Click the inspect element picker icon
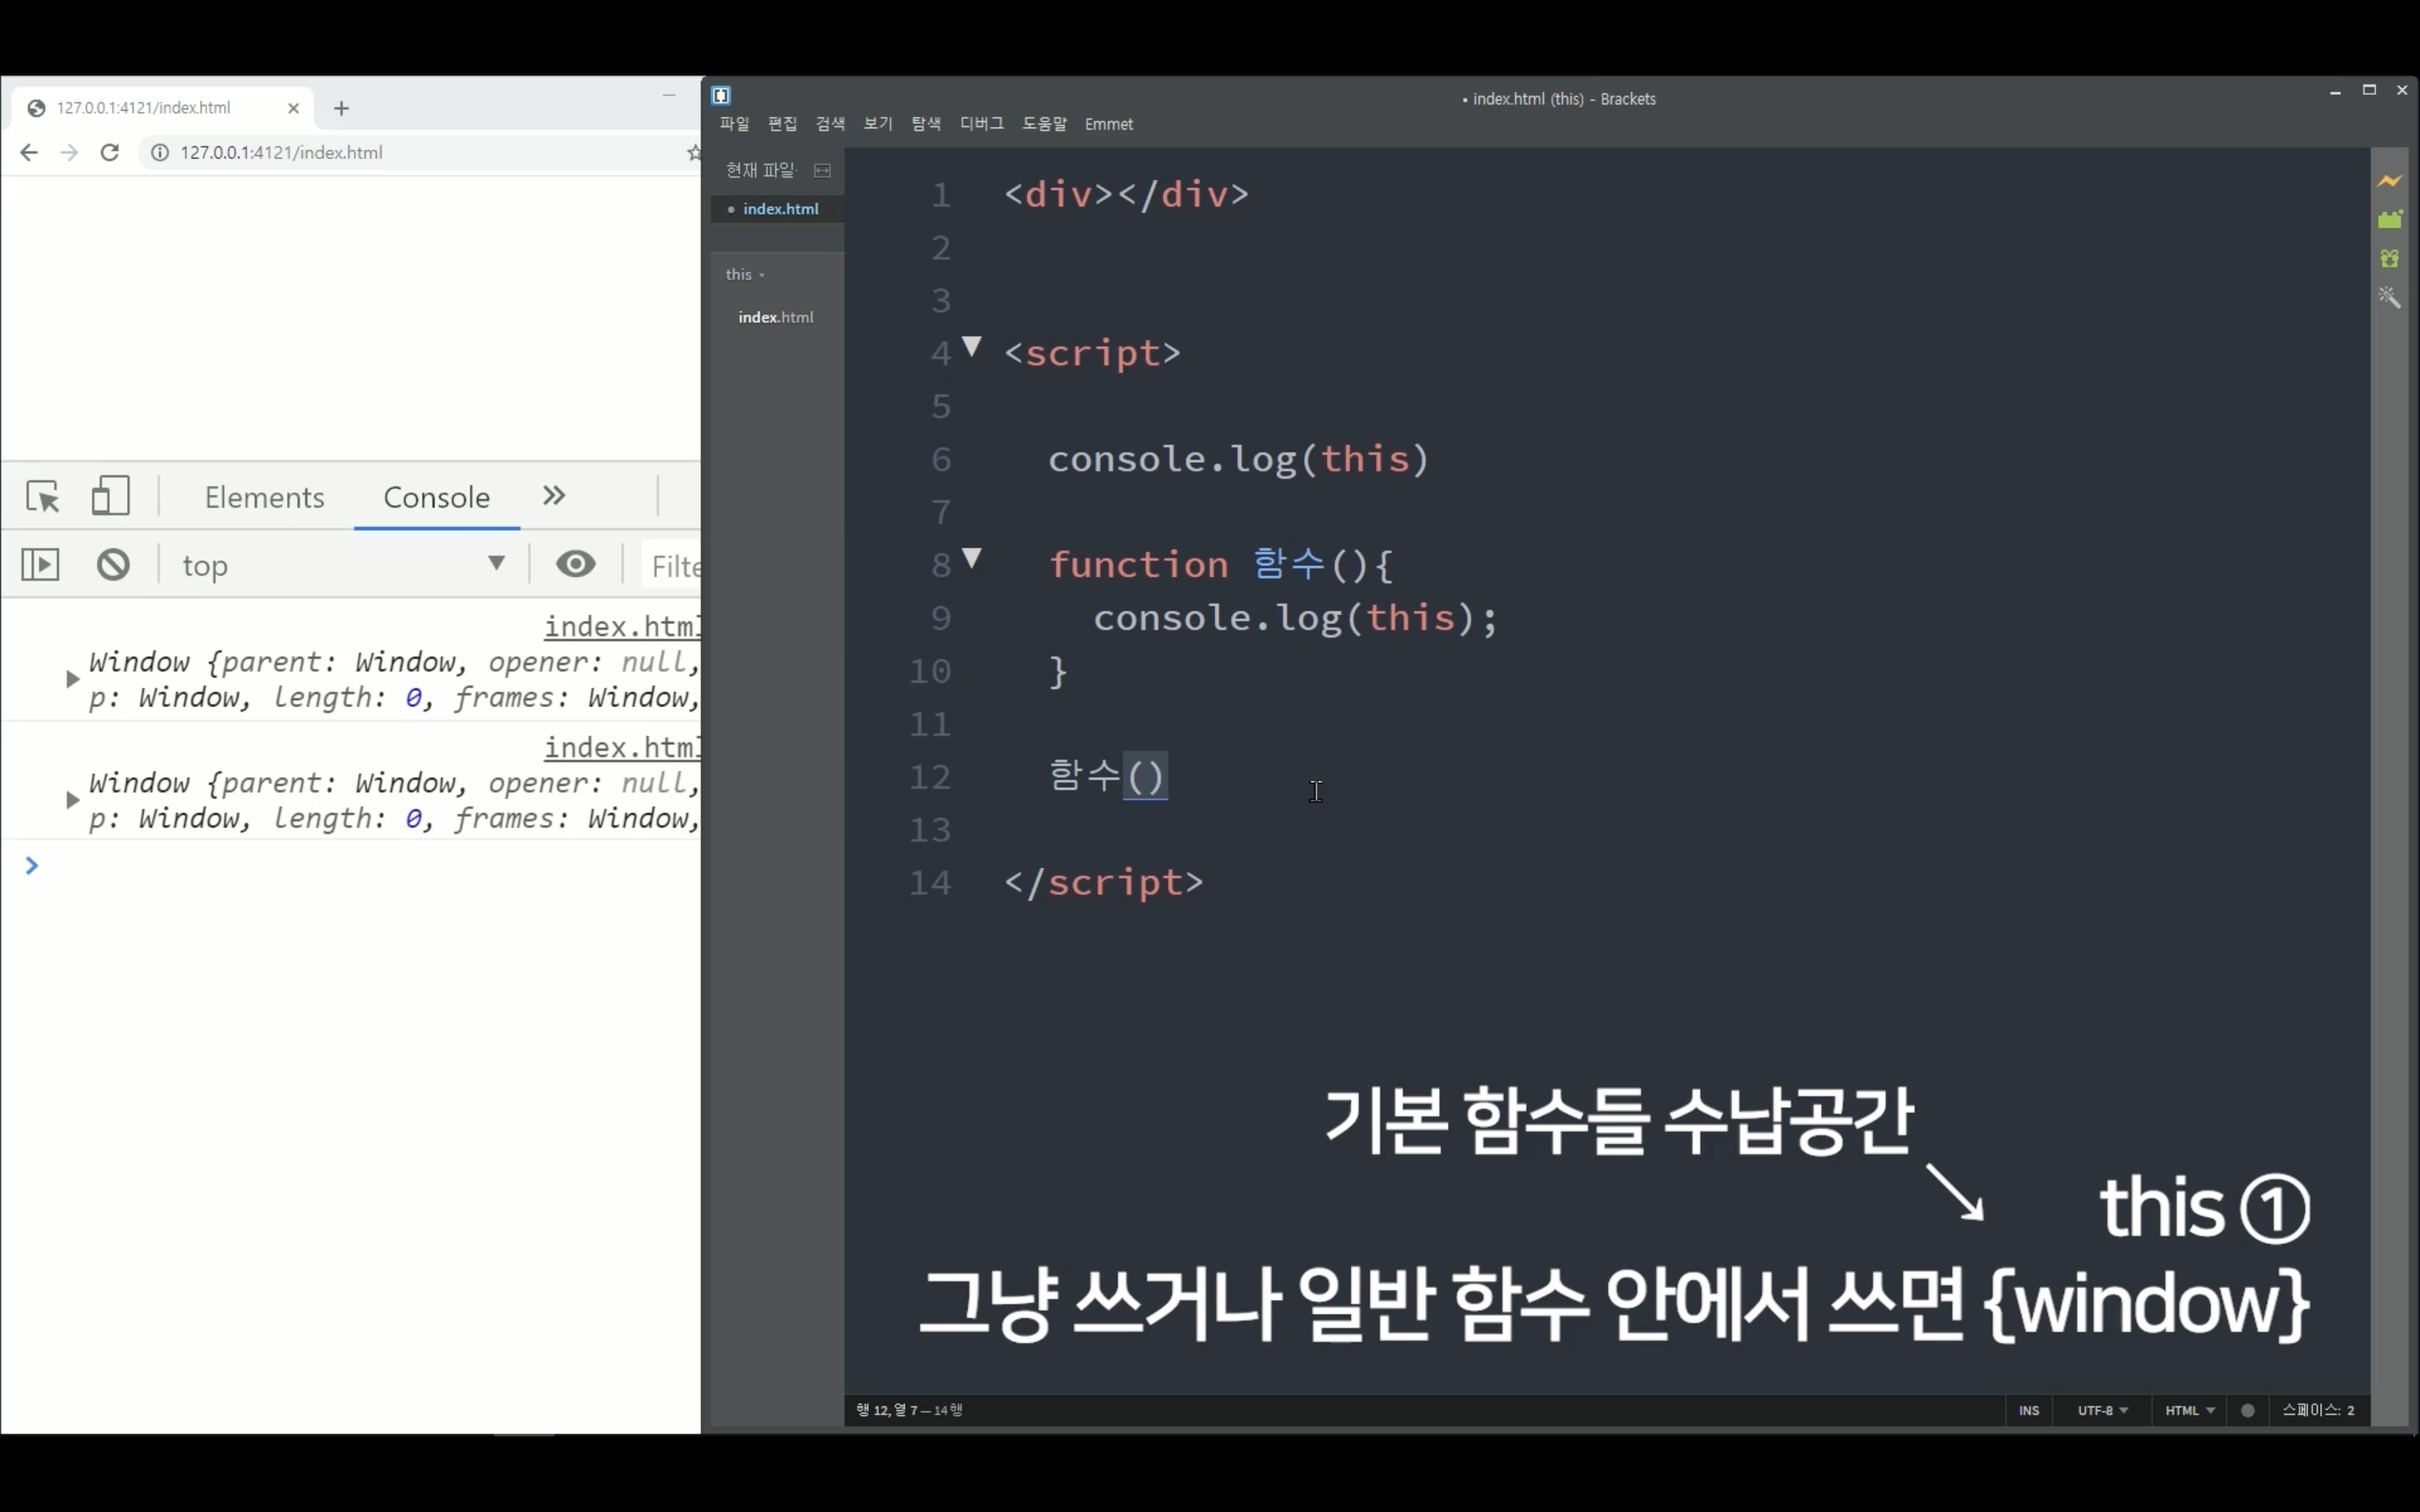Image resolution: width=2420 pixels, height=1512 pixels. tap(43, 496)
